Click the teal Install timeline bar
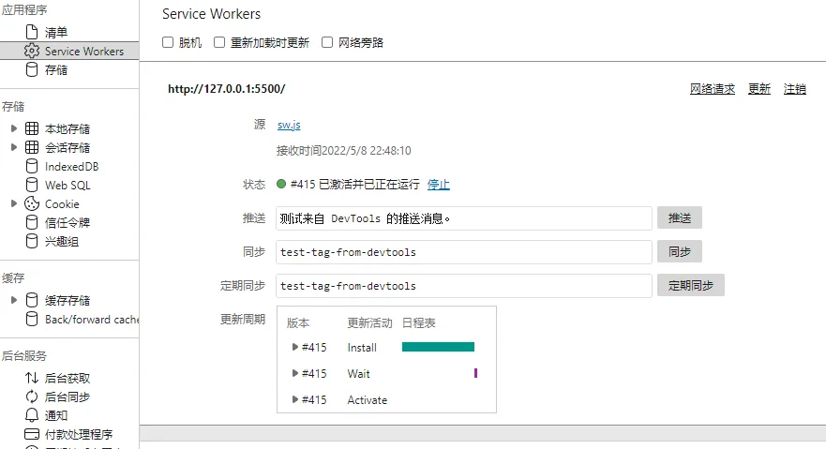826x449 pixels. 438,346
